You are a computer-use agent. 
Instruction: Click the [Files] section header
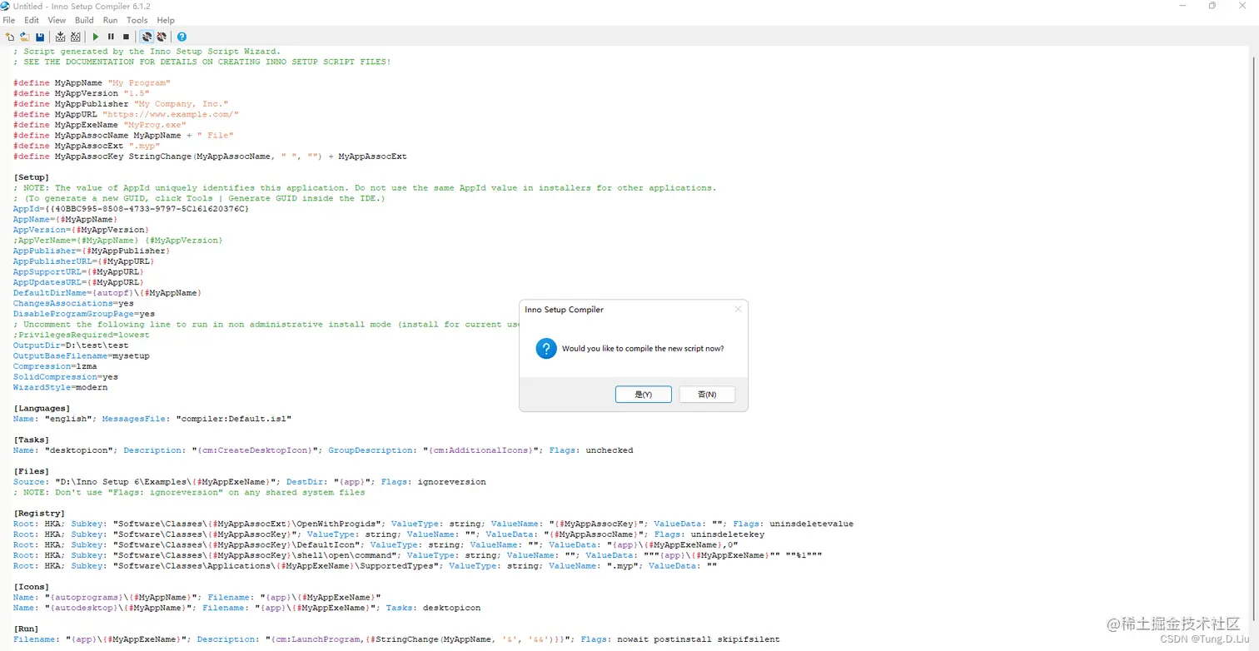click(x=32, y=471)
